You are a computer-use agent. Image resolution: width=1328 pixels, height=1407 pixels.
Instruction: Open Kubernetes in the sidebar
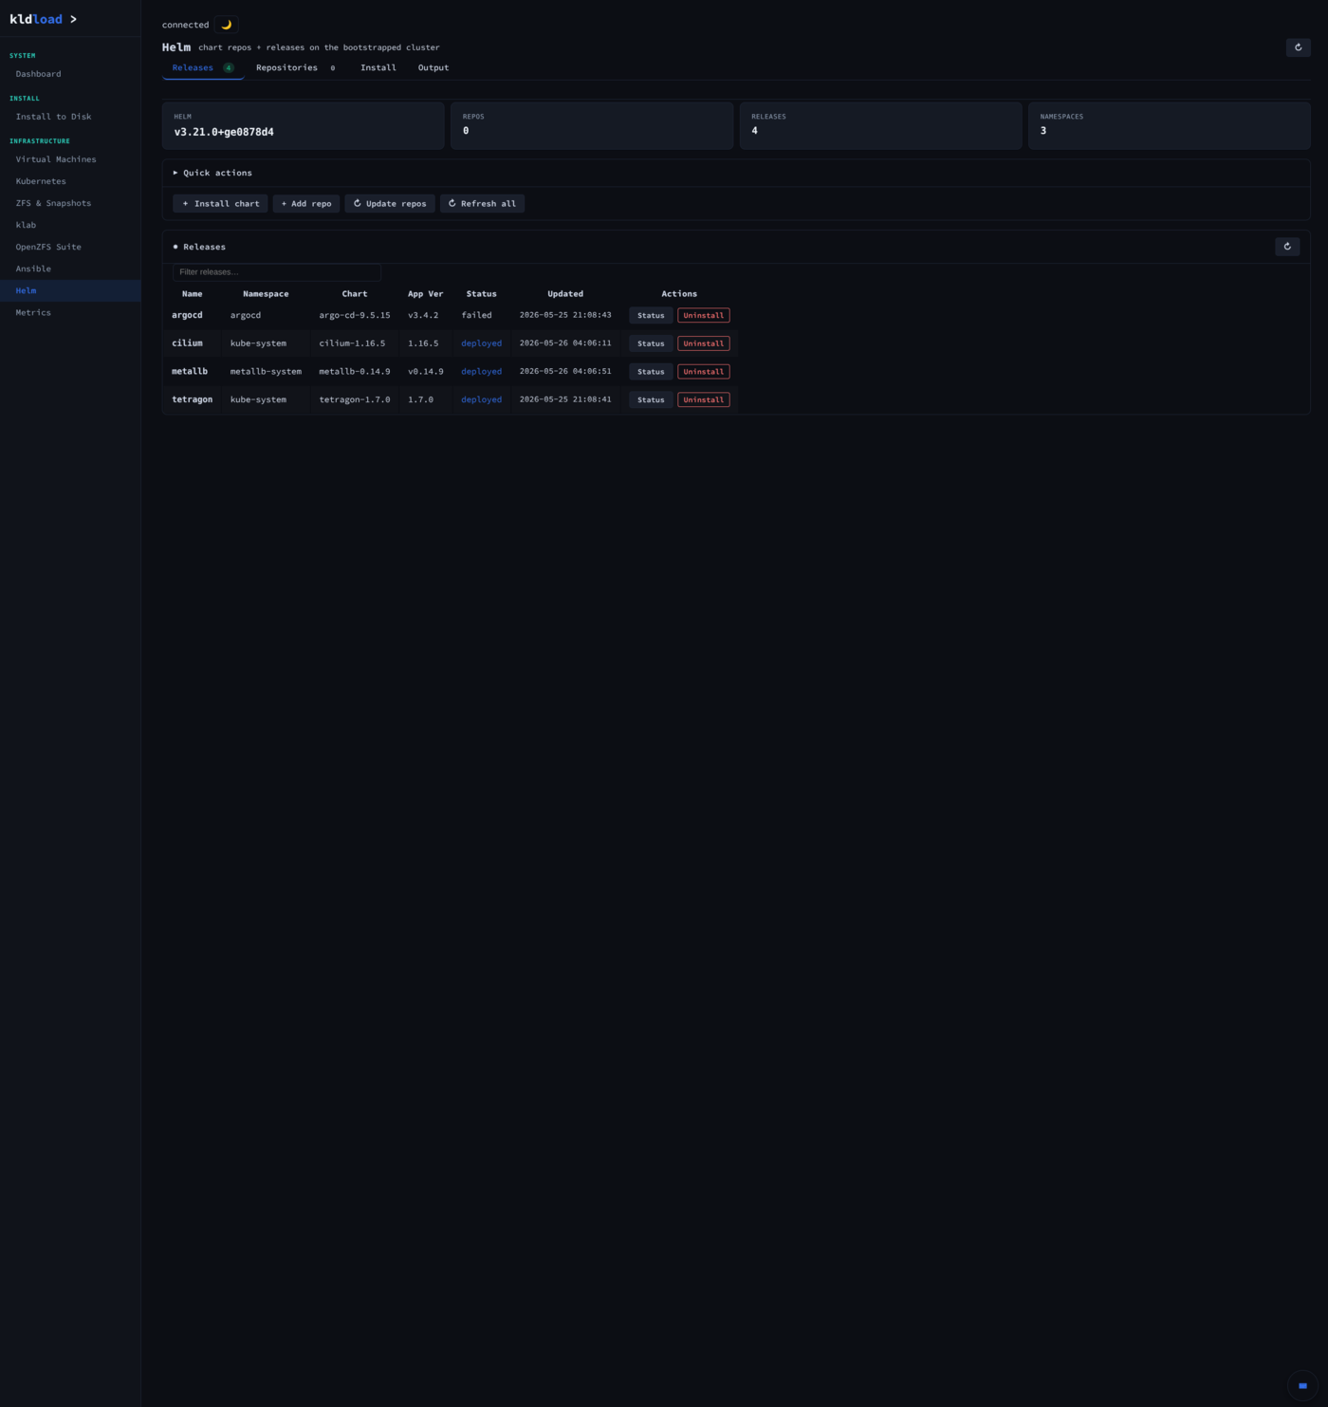pos(70,181)
